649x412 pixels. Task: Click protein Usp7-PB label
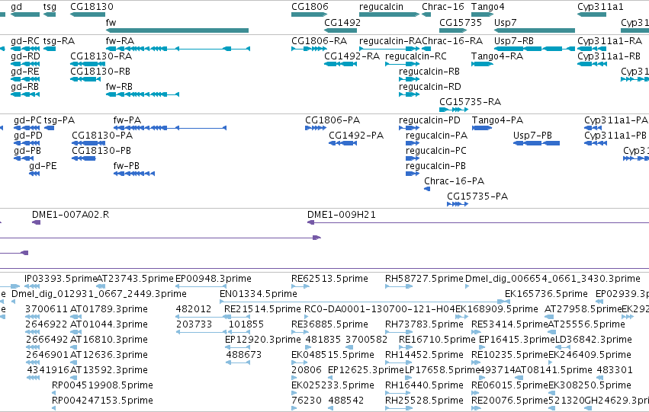(x=532, y=136)
